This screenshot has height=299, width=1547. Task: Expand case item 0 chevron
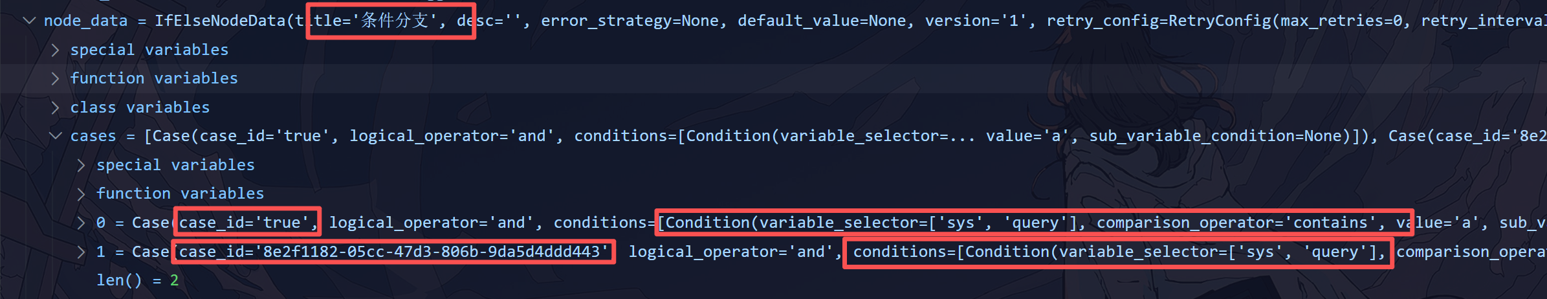click(x=82, y=223)
